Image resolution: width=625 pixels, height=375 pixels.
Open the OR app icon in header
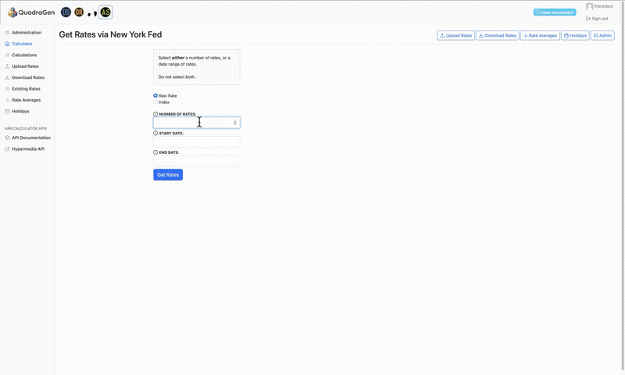[x=79, y=12]
